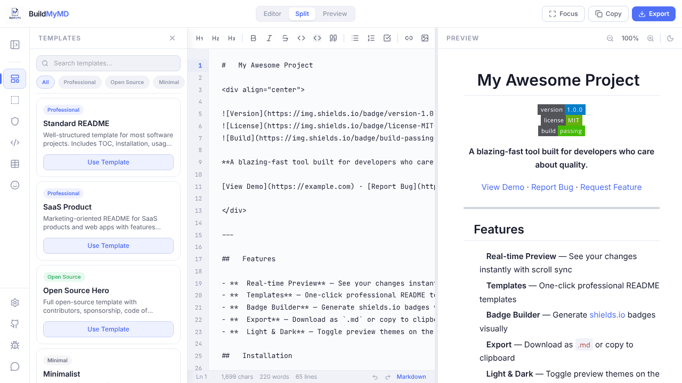The image size is (682, 383).
Task: Toggle dark preview theme moon icon
Action: pyautogui.click(x=670, y=38)
